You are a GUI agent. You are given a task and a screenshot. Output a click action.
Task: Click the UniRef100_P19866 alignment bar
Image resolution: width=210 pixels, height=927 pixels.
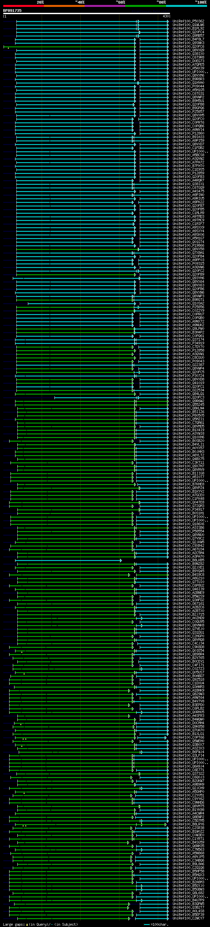[92, 245]
